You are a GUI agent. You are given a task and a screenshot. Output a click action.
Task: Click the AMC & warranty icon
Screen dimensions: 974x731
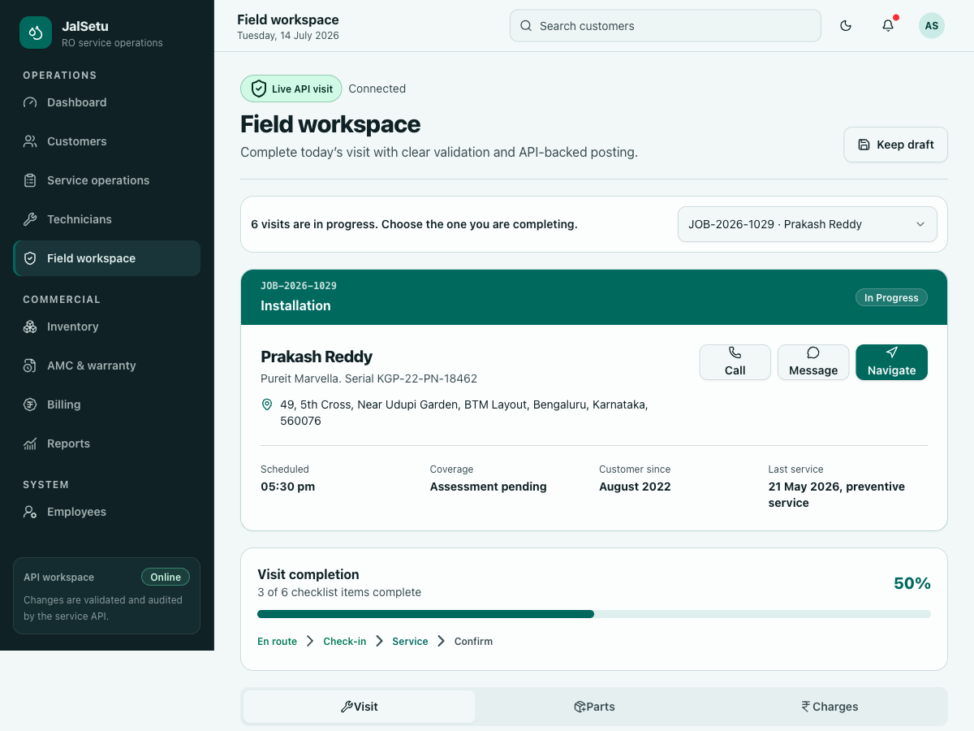[30, 365]
